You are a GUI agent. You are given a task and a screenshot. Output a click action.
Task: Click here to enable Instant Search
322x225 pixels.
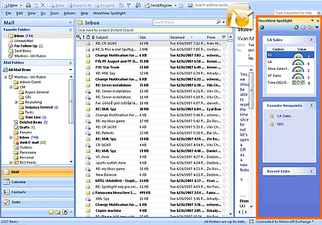coord(154,30)
